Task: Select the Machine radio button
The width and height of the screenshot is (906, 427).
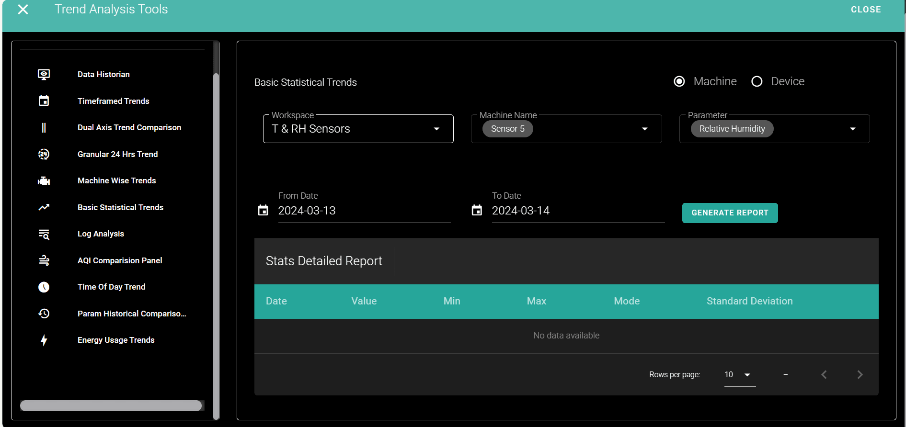Action: click(679, 81)
